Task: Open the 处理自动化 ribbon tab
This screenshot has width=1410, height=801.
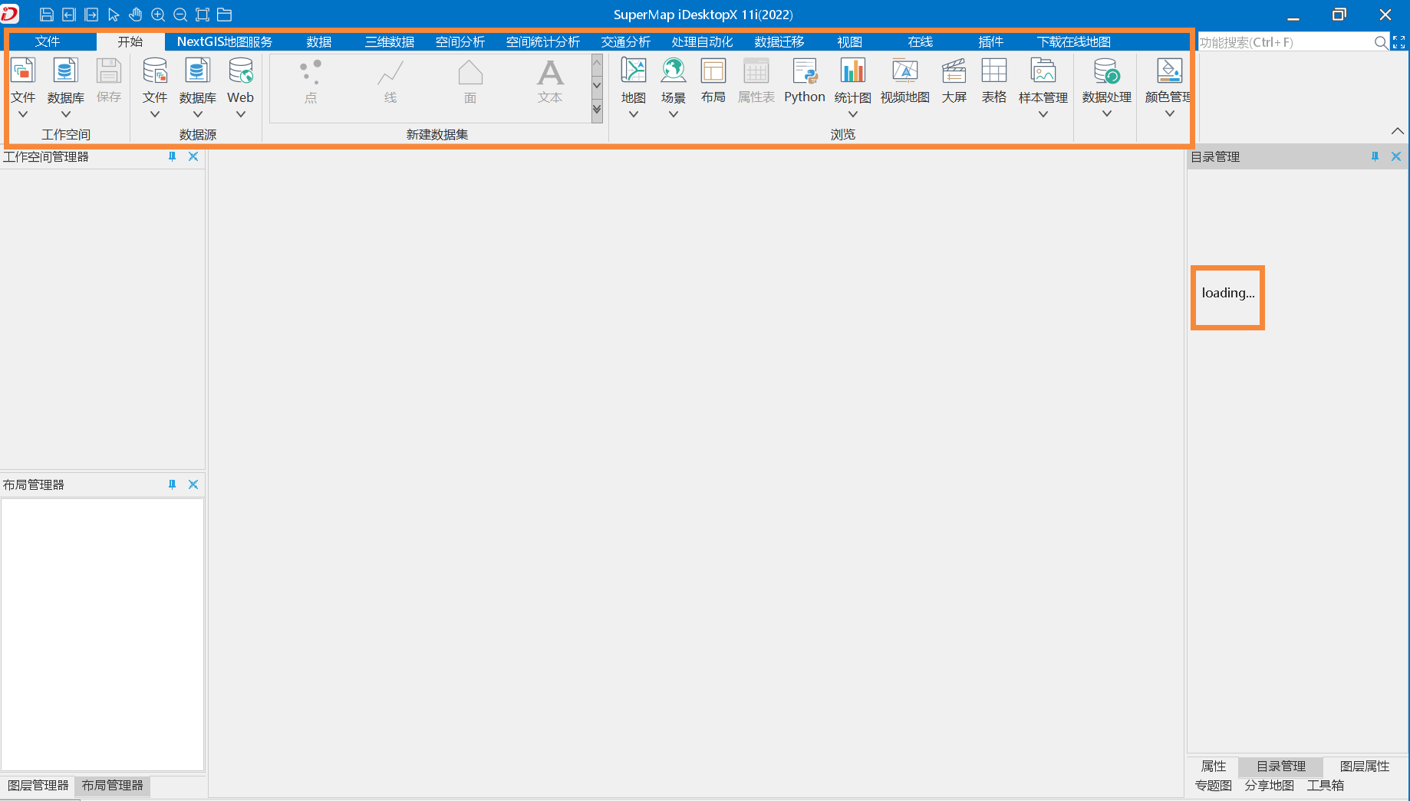Action: click(x=703, y=41)
